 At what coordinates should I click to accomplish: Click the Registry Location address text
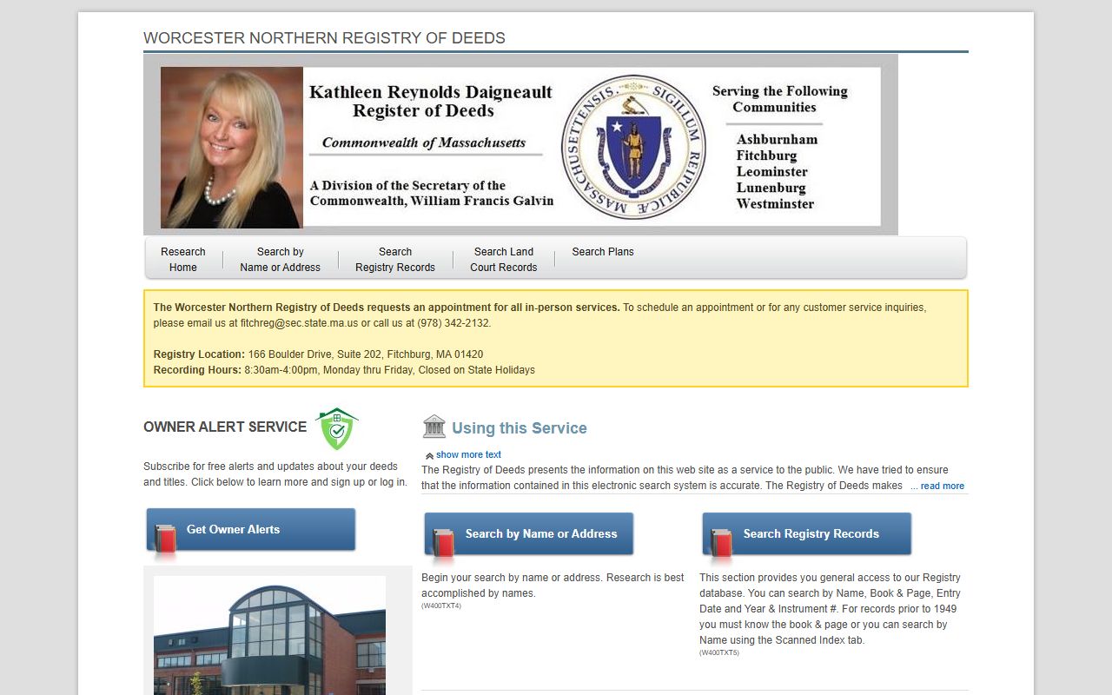click(x=318, y=354)
